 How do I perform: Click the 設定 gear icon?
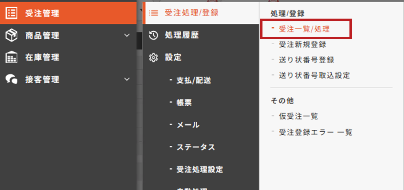(153, 57)
